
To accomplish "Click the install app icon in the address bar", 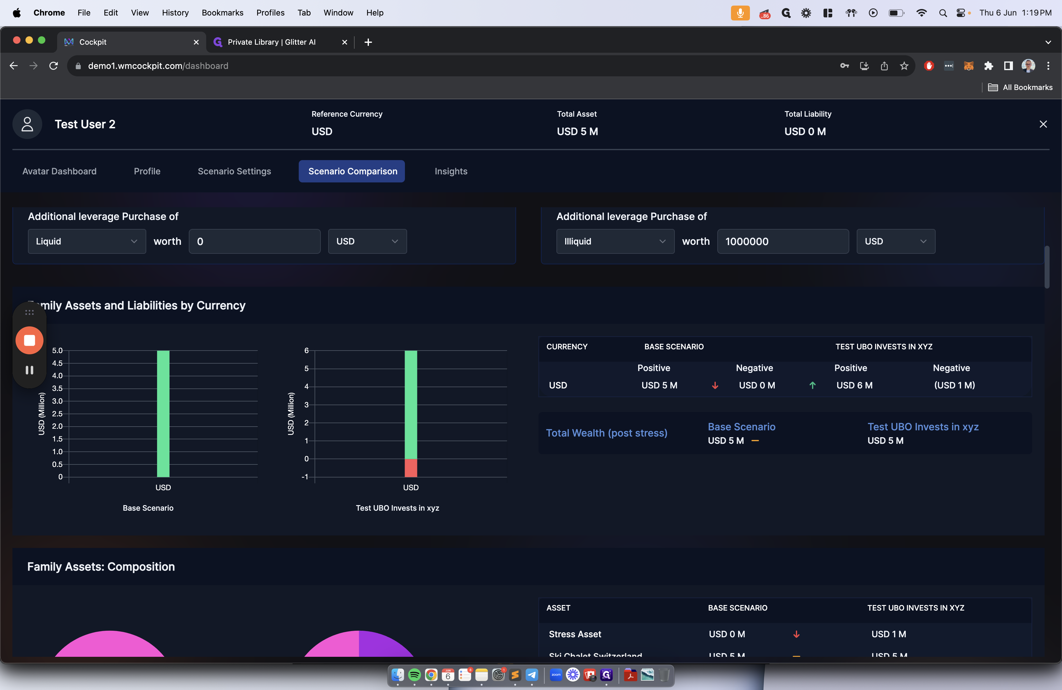I will 864,66.
